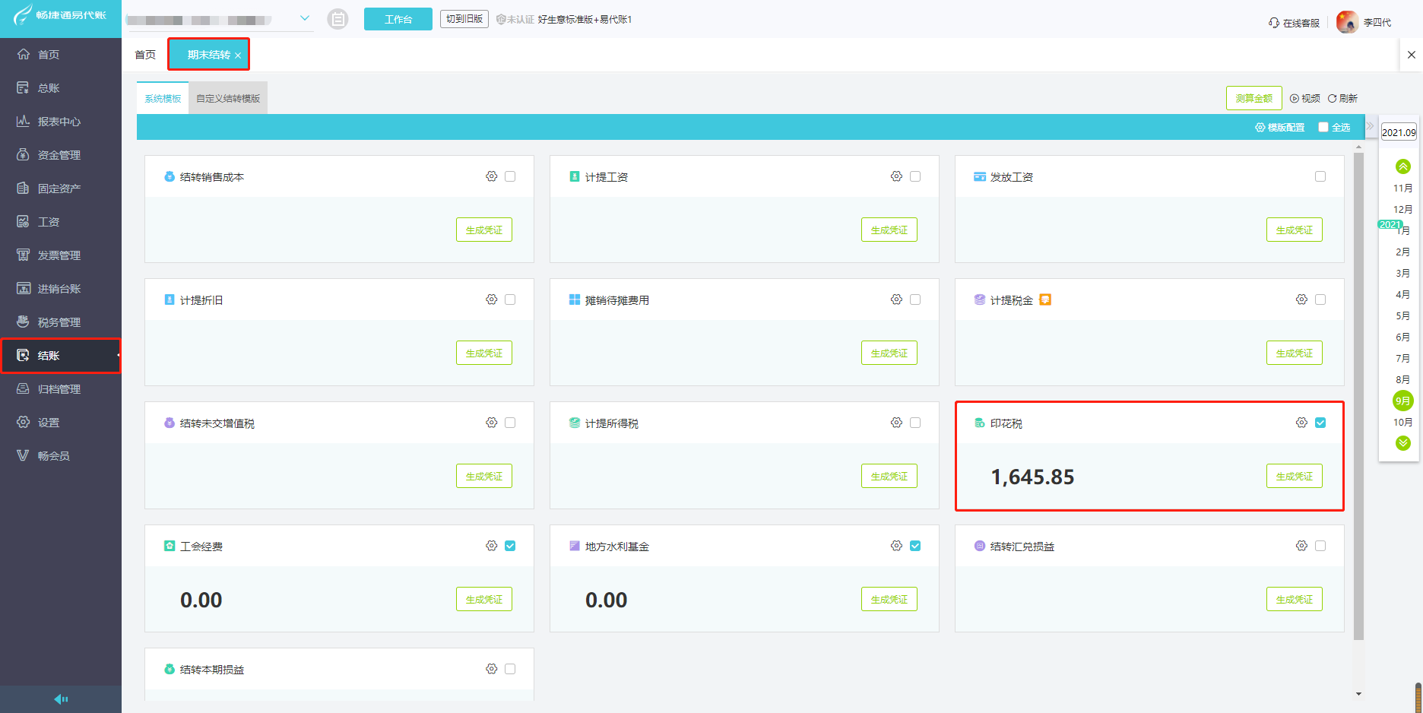Screen dimensions: 1423x713
Task: Open settings gear for 摊销待摊费用
Action: pos(897,299)
